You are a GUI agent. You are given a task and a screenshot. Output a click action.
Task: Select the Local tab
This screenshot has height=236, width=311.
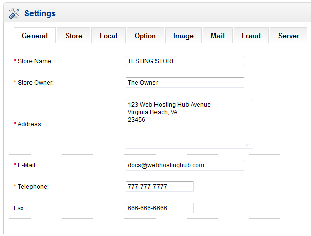pyautogui.click(x=108, y=36)
